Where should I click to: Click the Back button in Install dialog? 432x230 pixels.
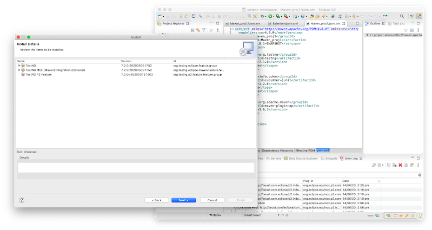[x=156, y=200]
